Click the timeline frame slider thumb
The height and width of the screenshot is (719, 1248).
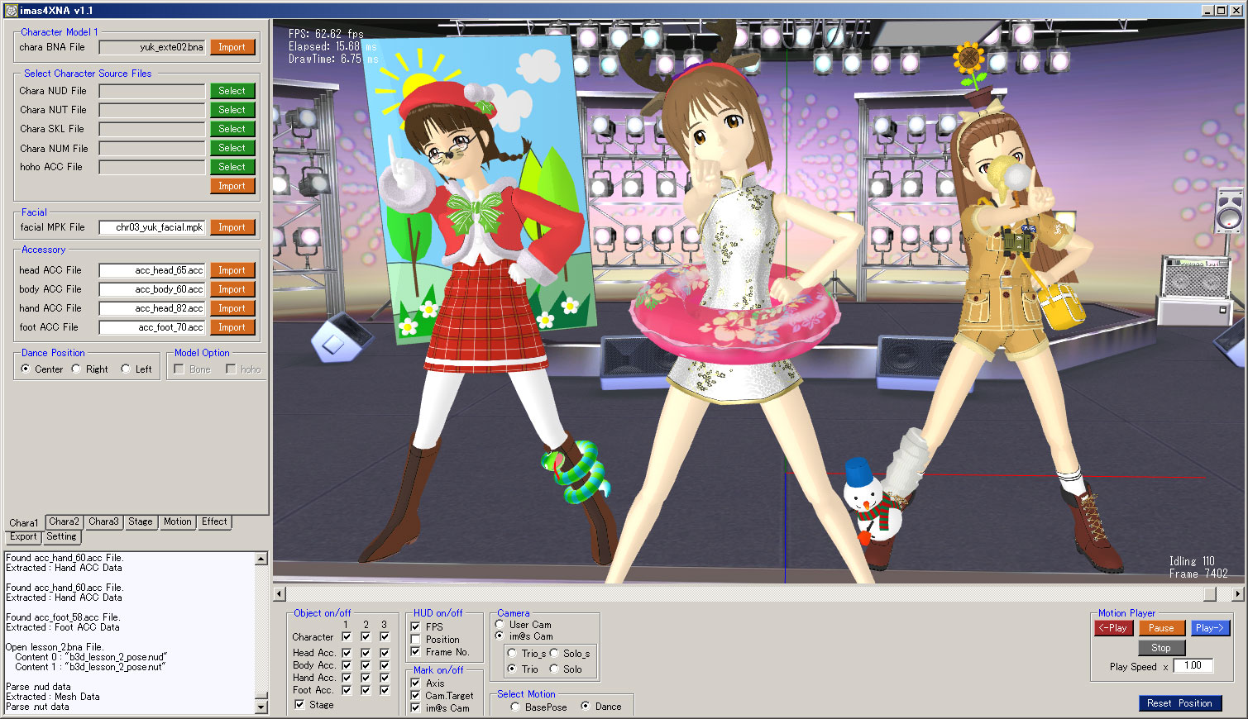1210,593
